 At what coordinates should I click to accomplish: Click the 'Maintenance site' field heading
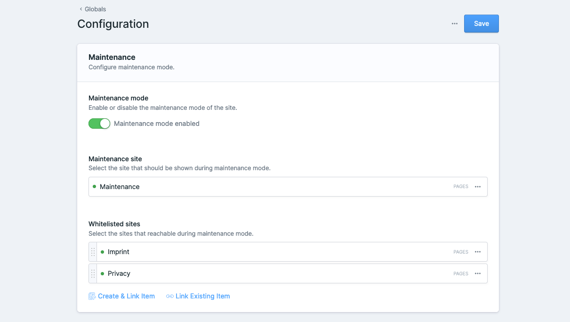pyautogui.click(x=115, y=159)
